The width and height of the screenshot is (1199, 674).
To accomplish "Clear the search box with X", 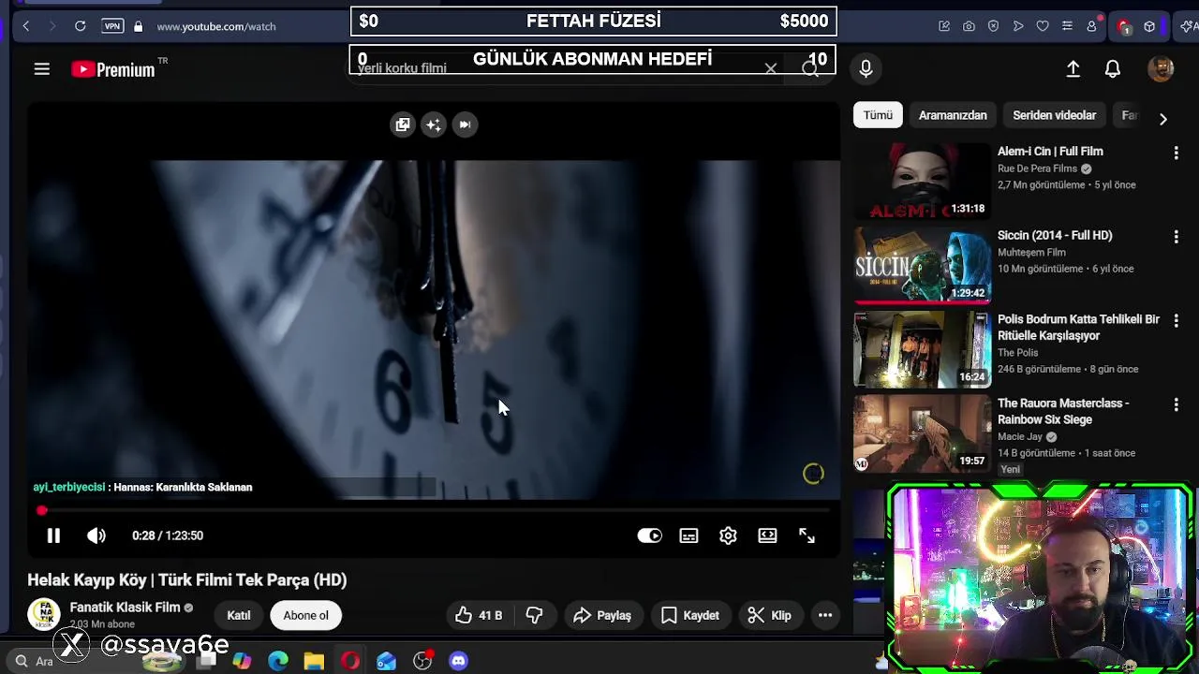I will coord(770,68).
